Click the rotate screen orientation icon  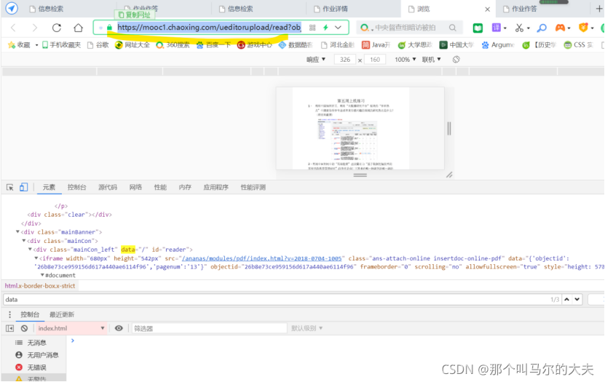coord(456,60)
